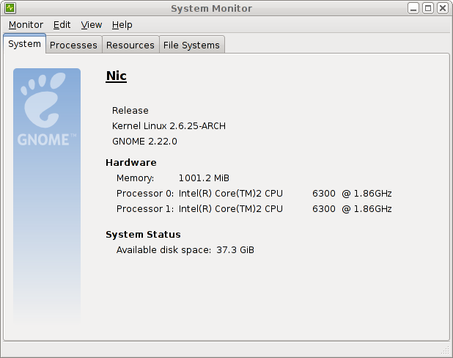Viewport: 453px width, 358px height.
Task: Click the 'Available disk space:' label
Action: (x=163, y=250)
